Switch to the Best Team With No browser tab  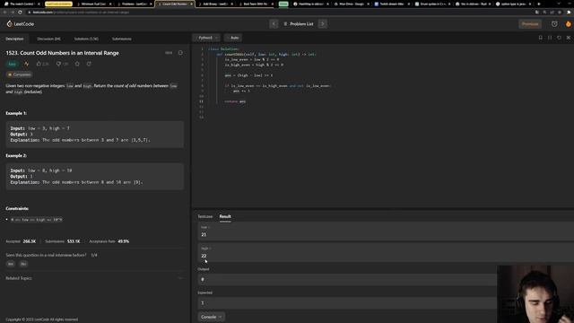[x=256, y=4]
